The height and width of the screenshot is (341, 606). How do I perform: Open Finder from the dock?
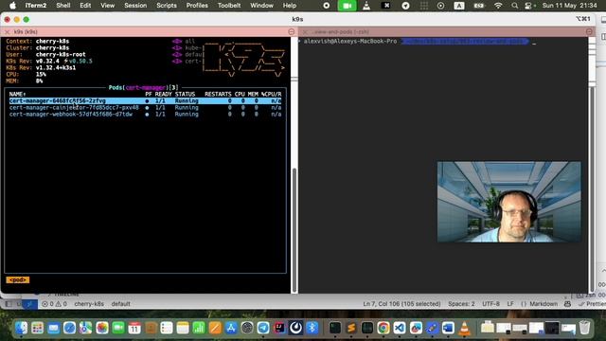coord(21,328)
